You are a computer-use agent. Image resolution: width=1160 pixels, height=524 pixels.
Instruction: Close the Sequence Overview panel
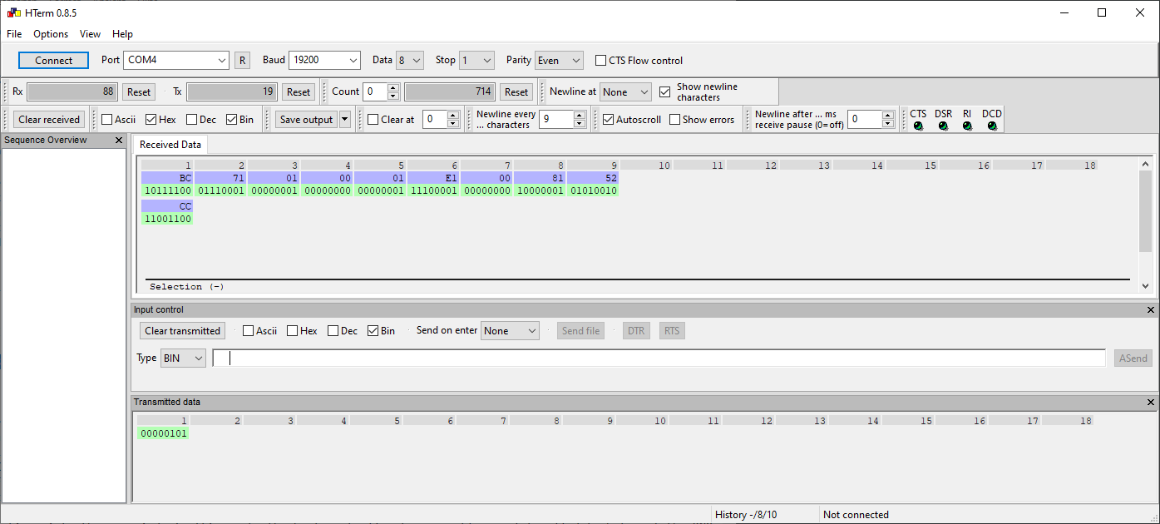[118, 141]
